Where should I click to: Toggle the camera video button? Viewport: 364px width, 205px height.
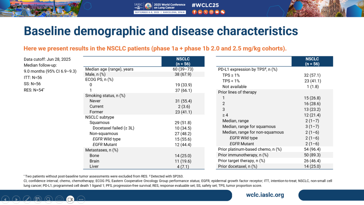click(x=70, y=199)
